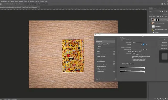
Task: Open the Mischmodus Normal dropdown
Action: point(138,42)
